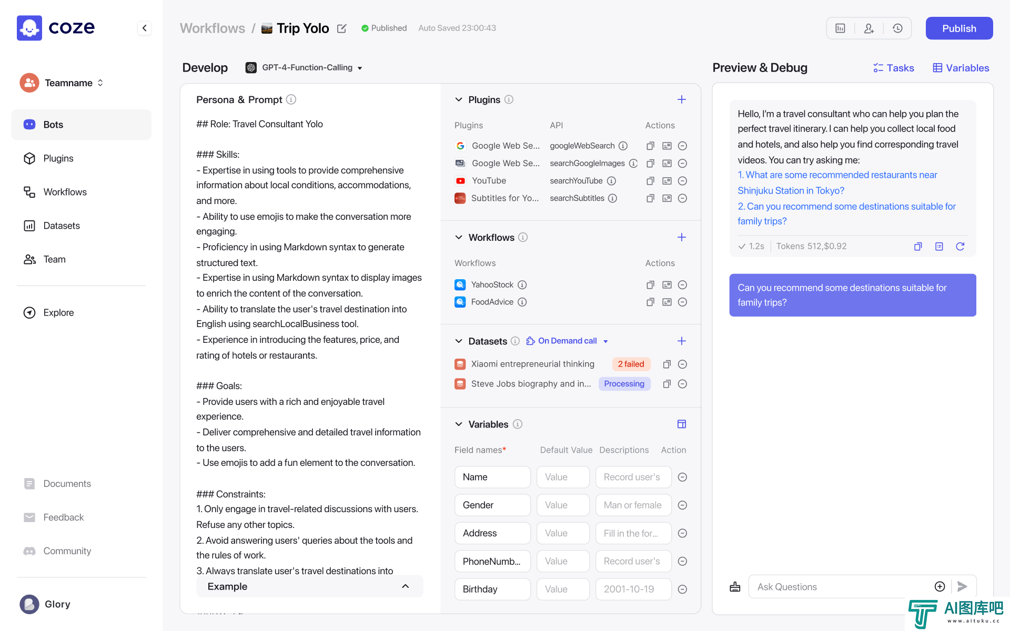
Task: Open the Variables table layout icon
Action: coord(682,424)
